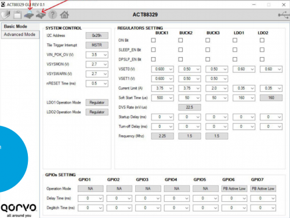Image resolution: width=290 pixels, height=218 pixels.
Task: Toggle DPSLP_EN Bit for BUCK3
Action: pyautogui.click(x=208, y=59)
